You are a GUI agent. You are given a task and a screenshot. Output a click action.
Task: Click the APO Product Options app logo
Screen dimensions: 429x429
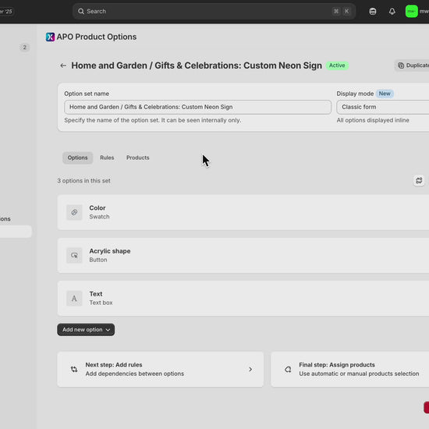pyautogui.click(x=50, y=37)
